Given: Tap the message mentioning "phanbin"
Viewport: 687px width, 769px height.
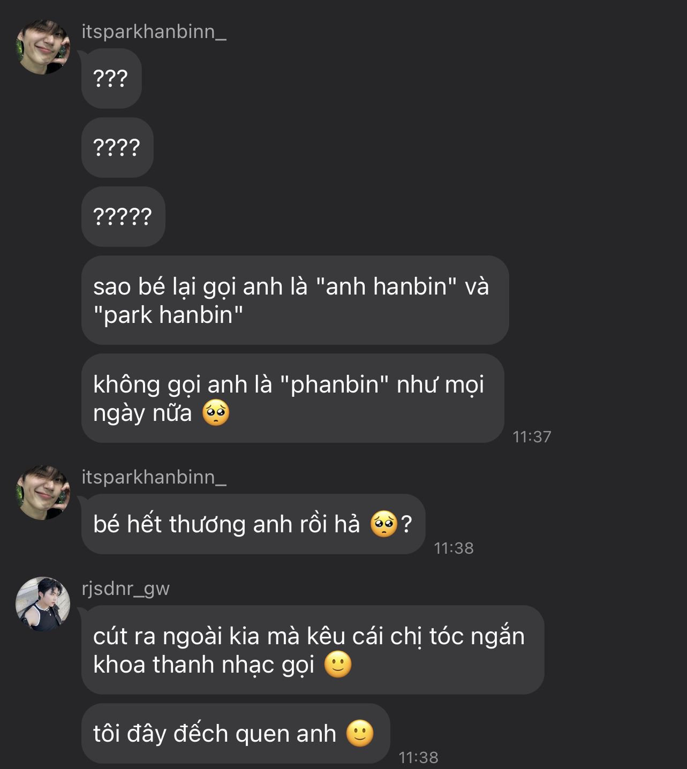Looking at the screenshot, I should click(x=293, y=398).
